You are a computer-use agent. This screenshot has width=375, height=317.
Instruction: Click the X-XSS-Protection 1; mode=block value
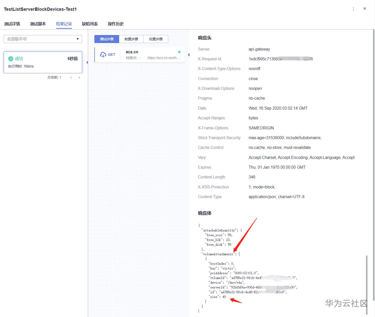point(262,187)
